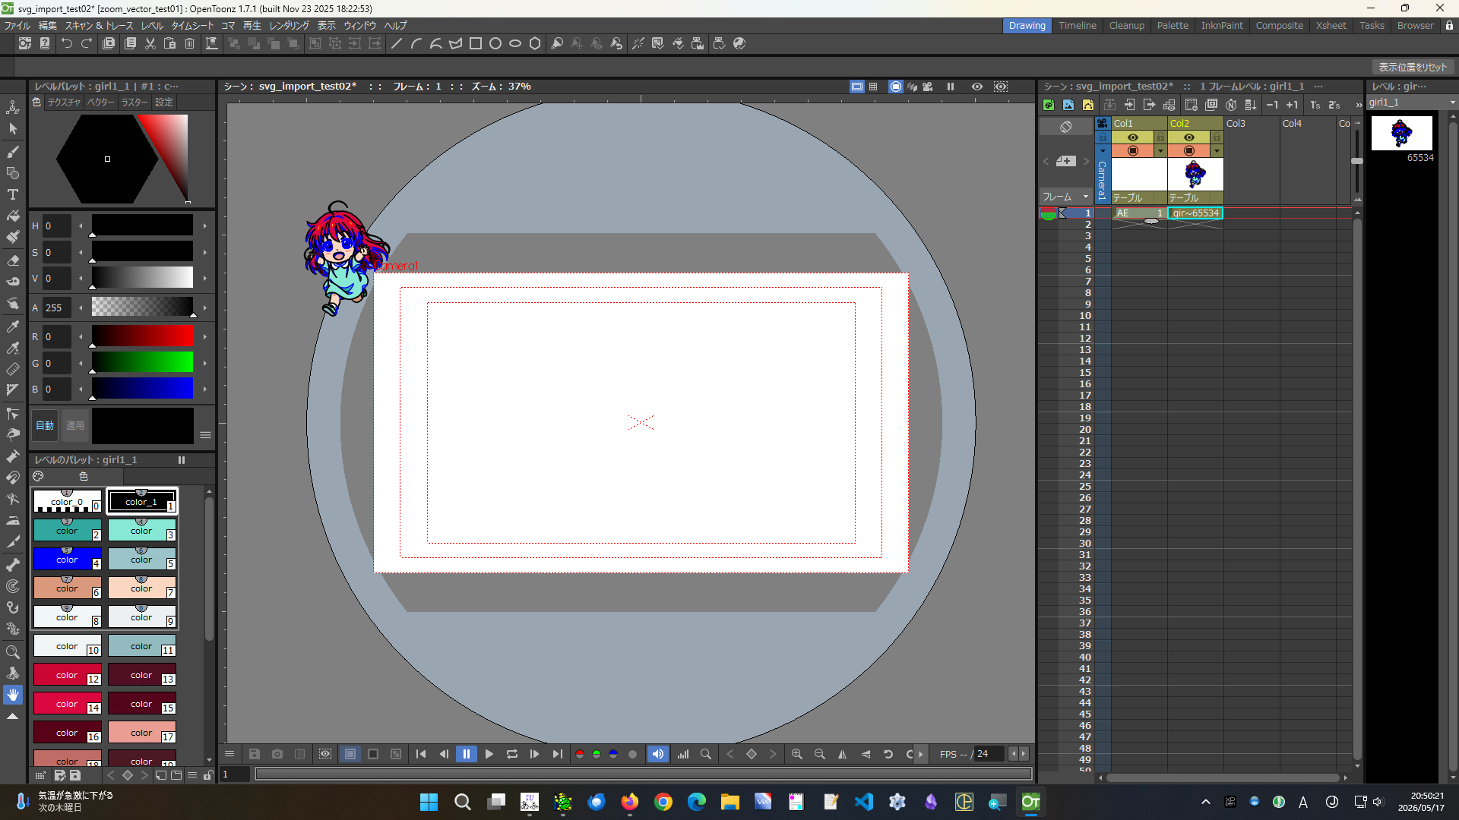The height and width of the screenshot is (820, 1459).
Task: Open the レンダリング menu
Action: [x=289, y=25]
